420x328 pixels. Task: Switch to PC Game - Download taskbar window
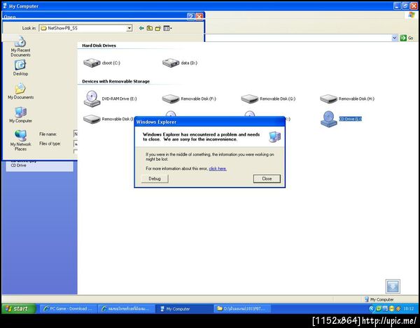(68, 308)
